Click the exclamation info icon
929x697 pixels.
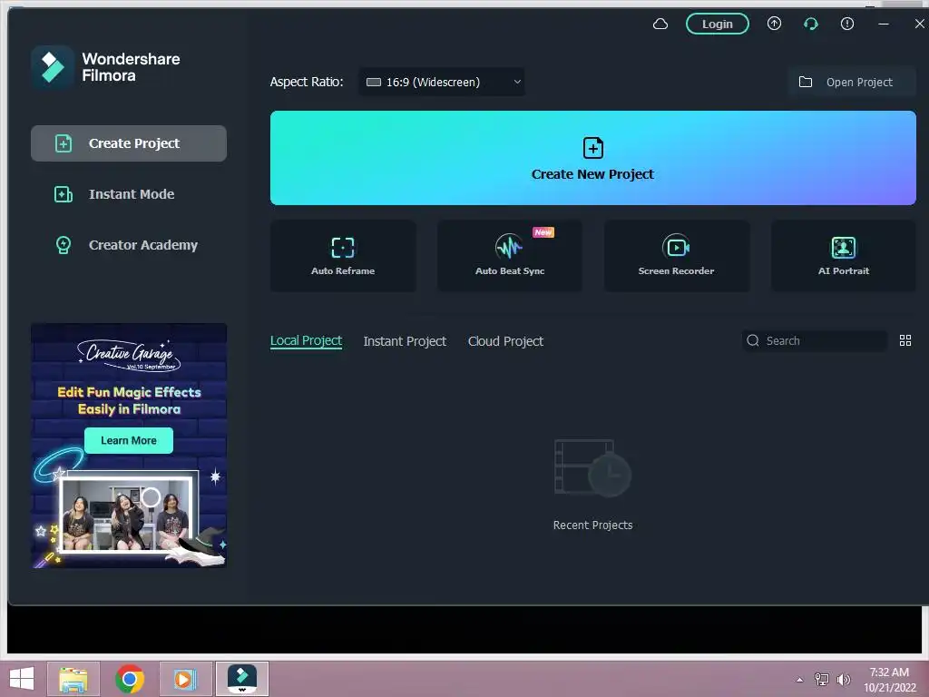pos(847,24)
